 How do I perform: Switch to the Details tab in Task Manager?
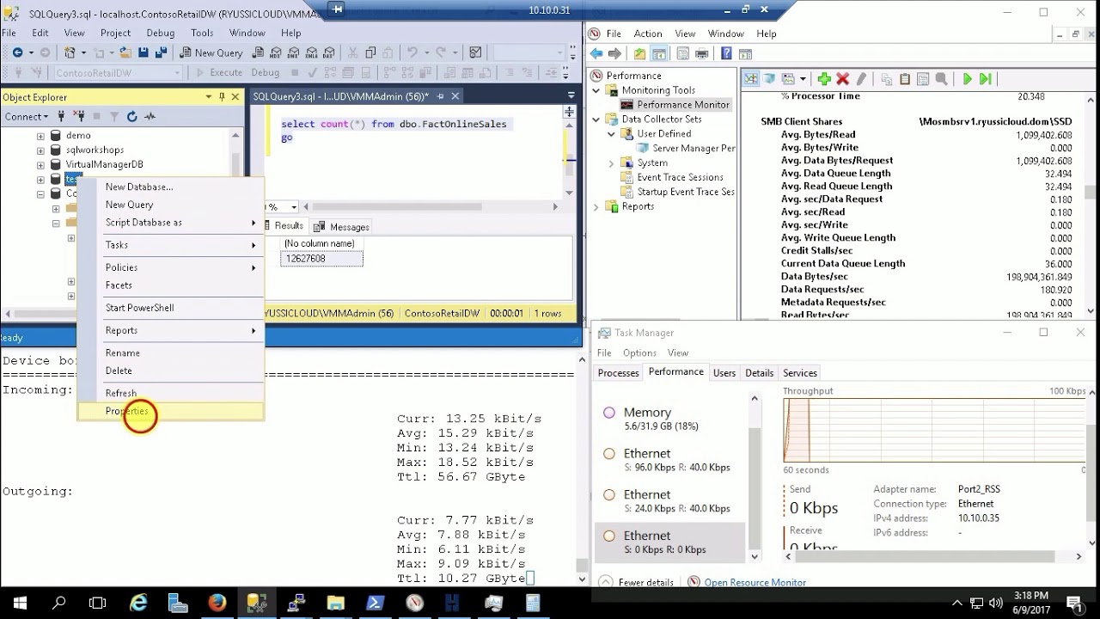tap(760, 373)
